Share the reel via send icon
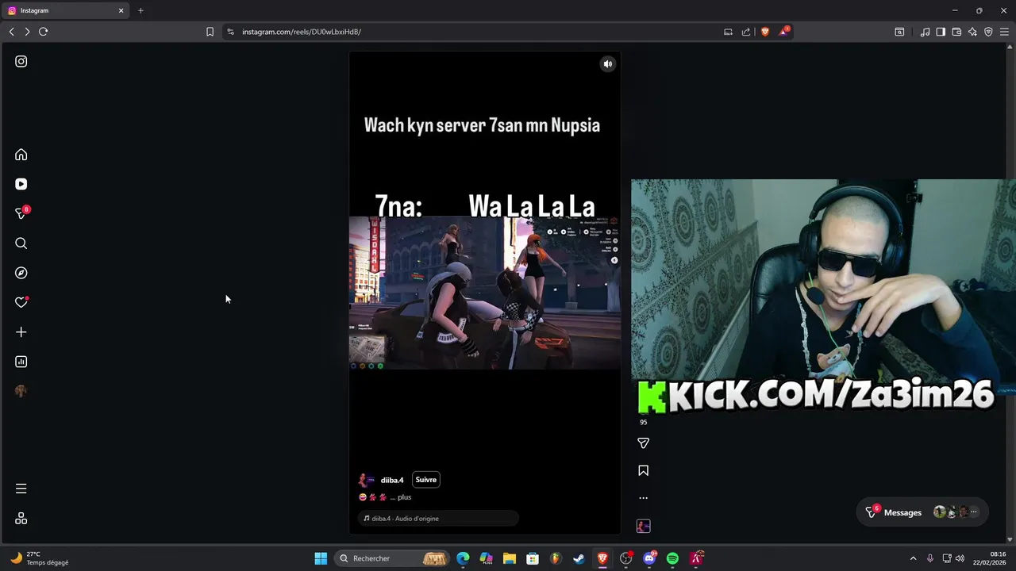Image resolution: width=1016 pixels, height=571 pixels. 644,443
